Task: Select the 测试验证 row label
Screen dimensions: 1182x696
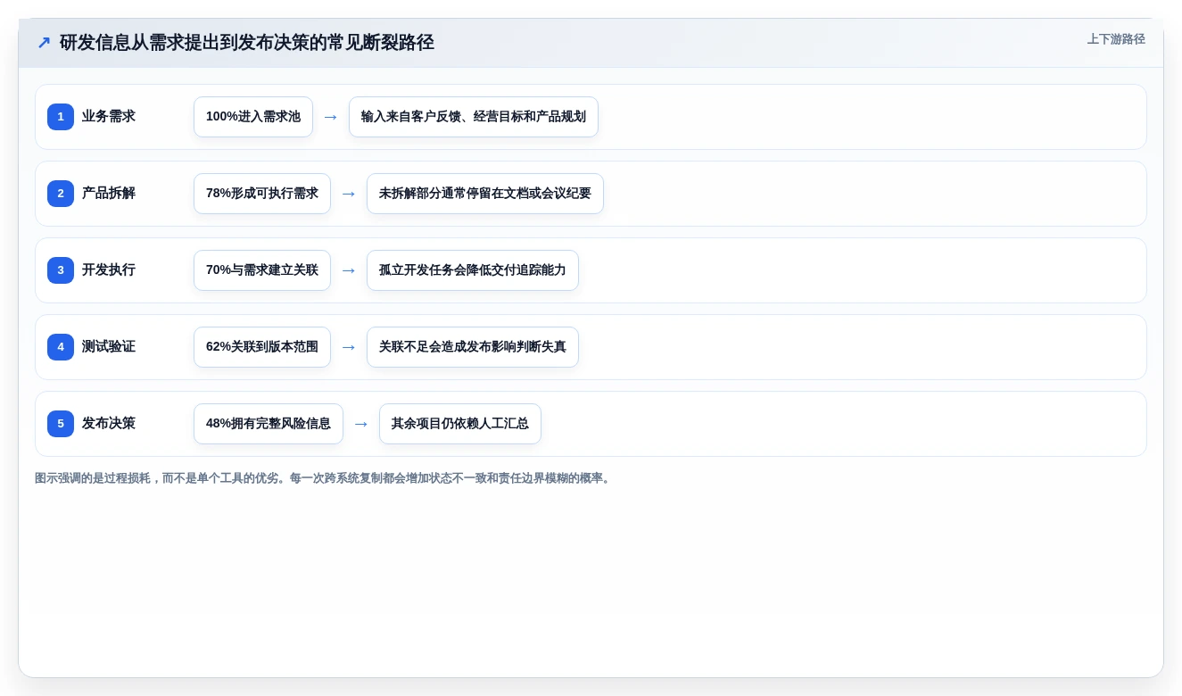Action: pos(109,347)
